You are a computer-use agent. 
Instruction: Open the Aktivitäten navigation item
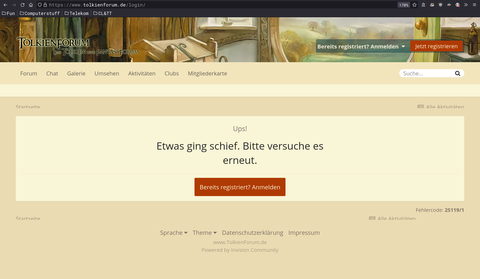coord(142,73)
